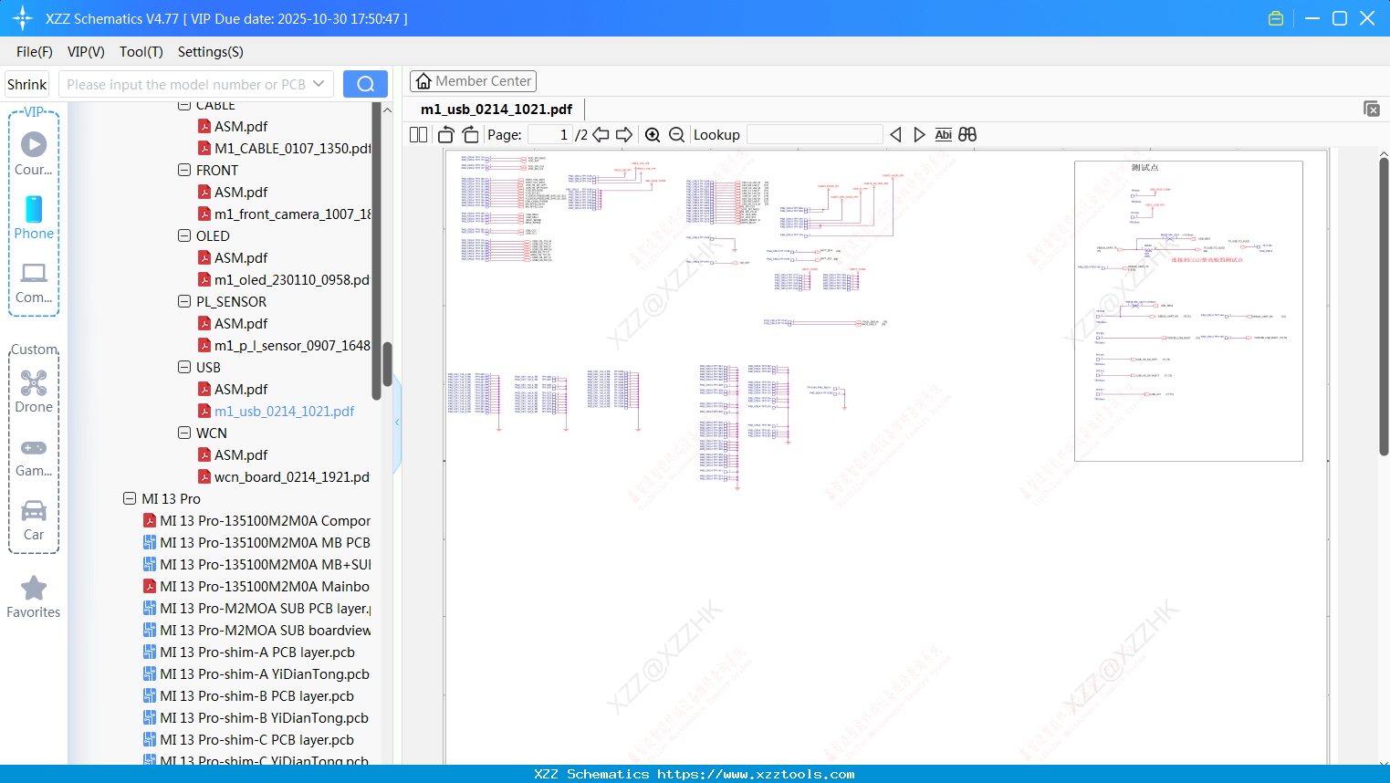Viewport: 1390px width, 783px height.
Task: Collapse the file tree panel handle
Action: [x=397, y=422]
